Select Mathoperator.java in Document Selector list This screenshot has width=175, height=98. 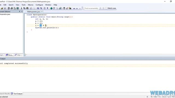click(x=5, y=14)
